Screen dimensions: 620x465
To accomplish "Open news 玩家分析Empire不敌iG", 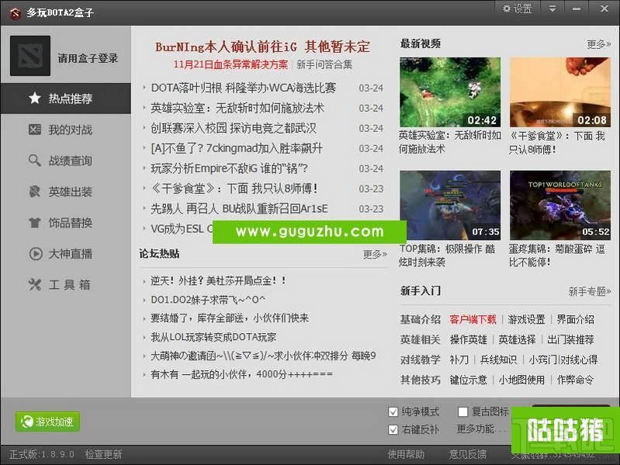I will point(230,168).
